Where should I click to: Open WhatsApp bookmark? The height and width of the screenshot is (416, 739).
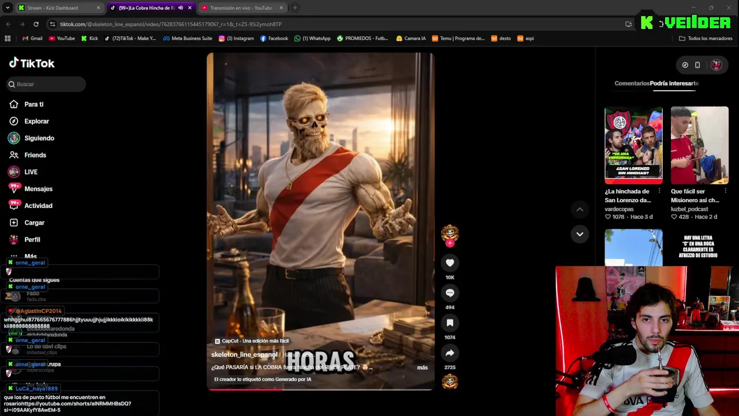pos(312,39)
